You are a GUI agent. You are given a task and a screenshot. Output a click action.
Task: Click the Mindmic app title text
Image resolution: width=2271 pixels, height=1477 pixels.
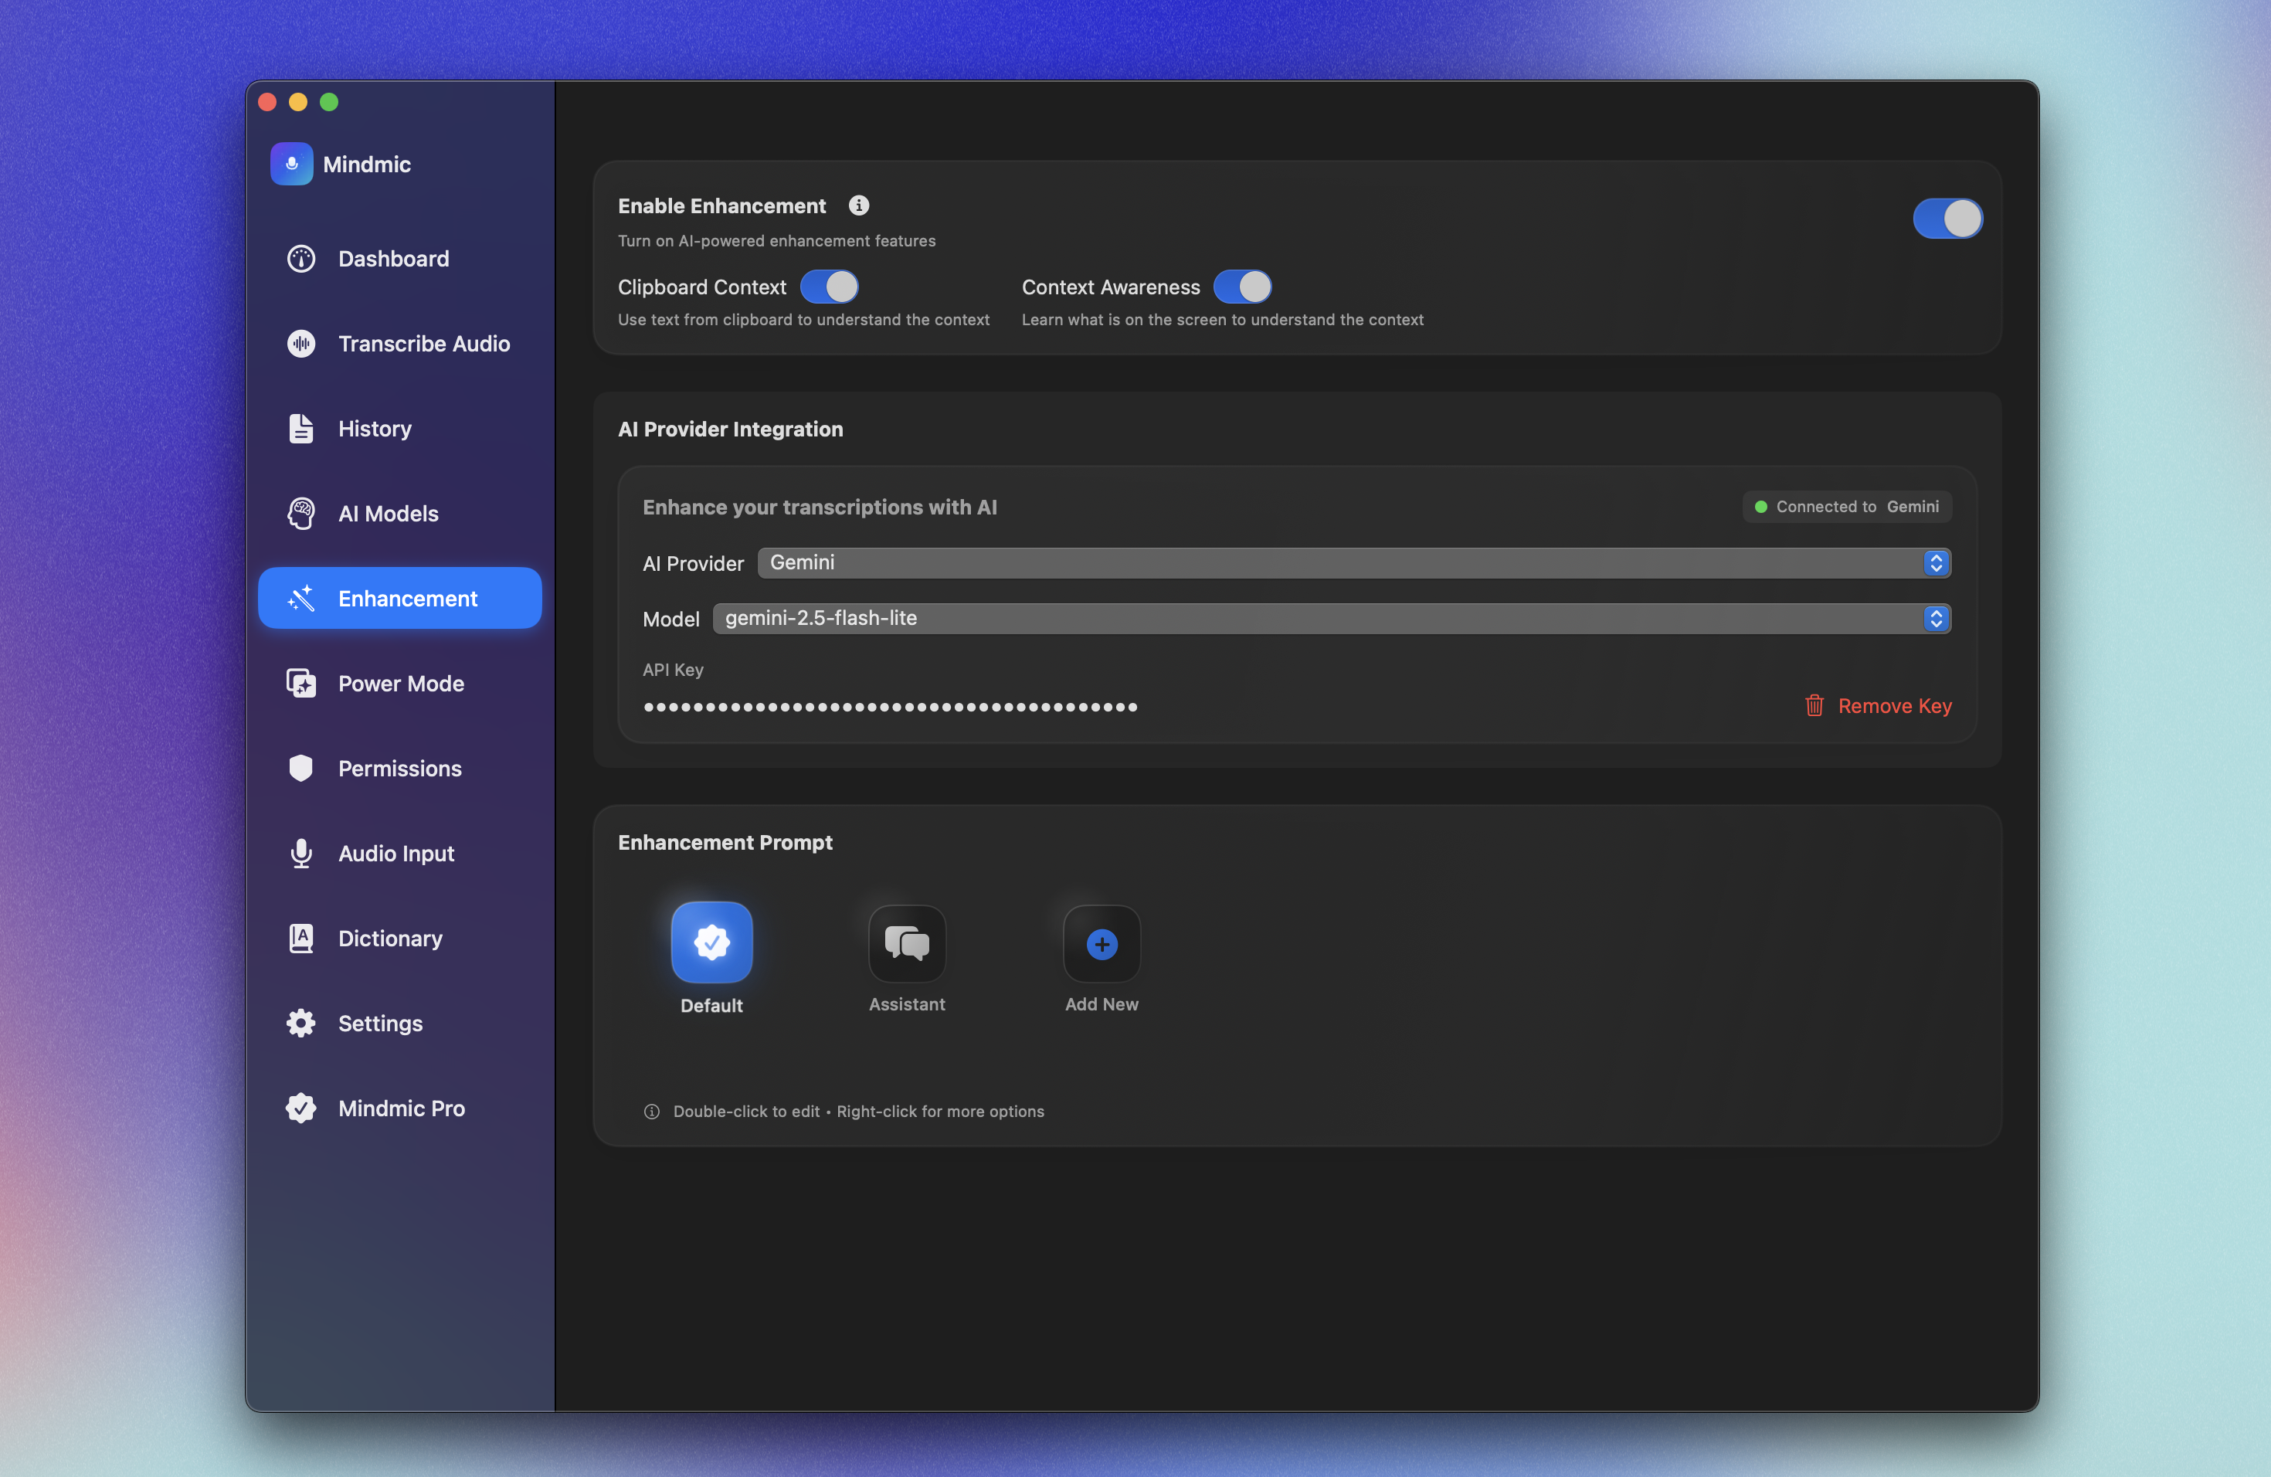click(366, 164)
